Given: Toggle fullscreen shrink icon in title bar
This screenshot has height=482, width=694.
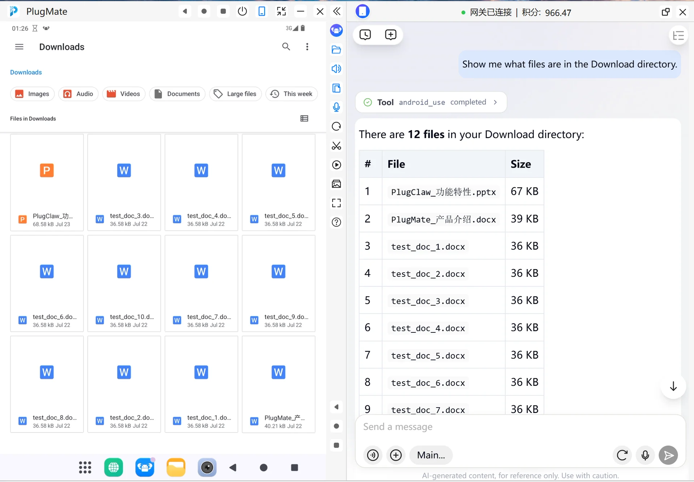Looking at the screenshot, I should (x=281, y=11).
